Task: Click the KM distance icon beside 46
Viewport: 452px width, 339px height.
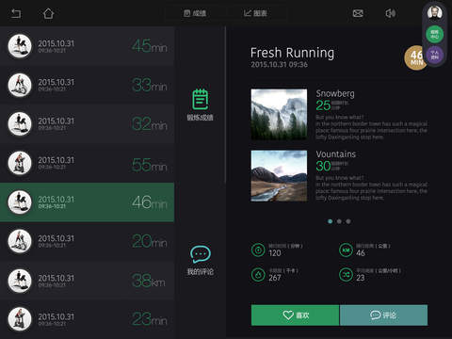Action: click(x=346, y=250)
